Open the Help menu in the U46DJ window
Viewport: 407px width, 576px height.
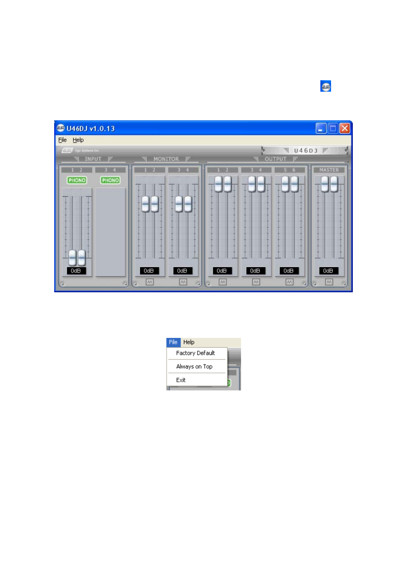(x=78, y=140)
